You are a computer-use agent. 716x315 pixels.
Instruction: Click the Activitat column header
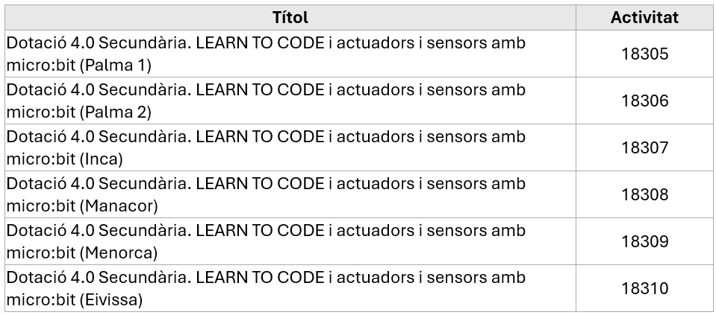click(x=644, y=18)
